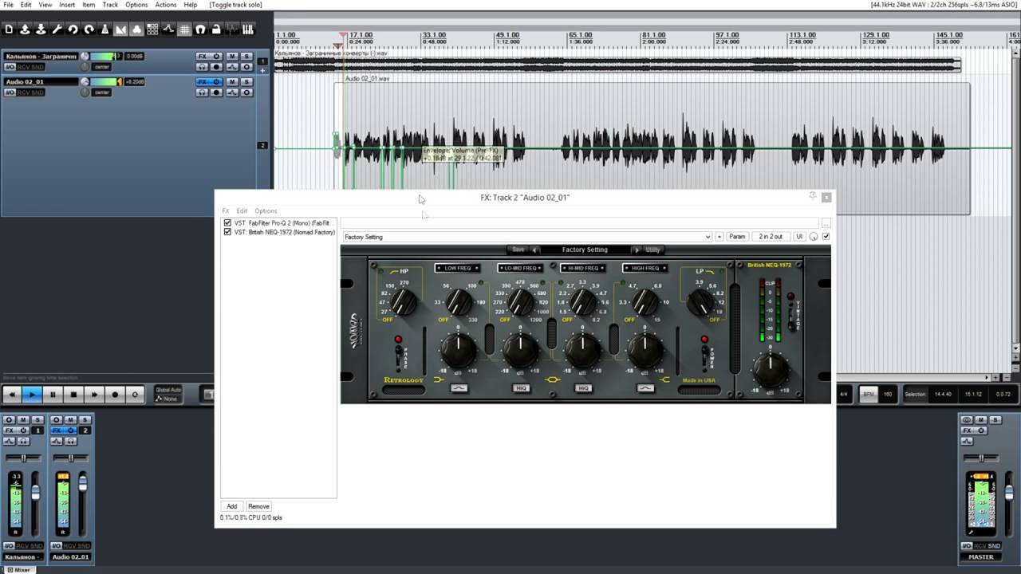Open the FX button on mixer strip 2
Viewport: 1021px width, 574px height.
(57, 431)
